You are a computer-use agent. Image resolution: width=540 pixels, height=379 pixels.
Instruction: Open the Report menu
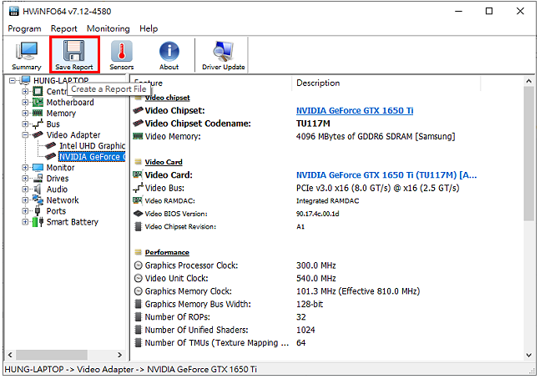coord(63,28)
